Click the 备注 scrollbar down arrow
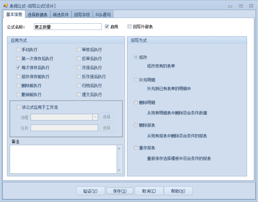 (x=119, y=170)
